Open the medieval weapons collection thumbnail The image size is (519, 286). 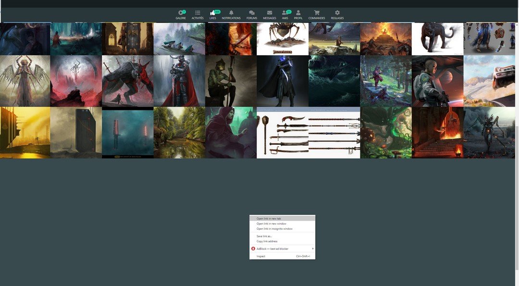pos(308,133)
